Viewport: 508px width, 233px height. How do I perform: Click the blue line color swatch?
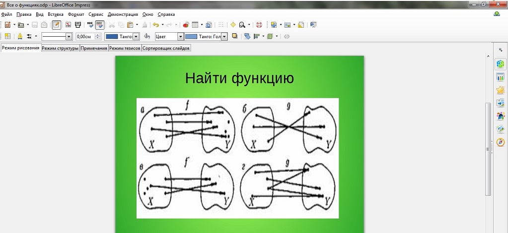112,36
